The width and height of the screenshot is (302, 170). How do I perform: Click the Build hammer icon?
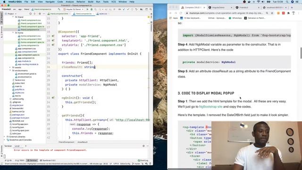pos(59,9)
